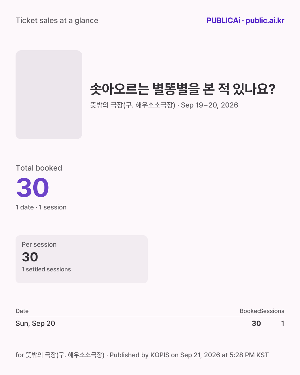Open the PUBLICAi public.ai.kr link
Image resolution: width=300 pixels, height=375 pixels.
(245, 21)
